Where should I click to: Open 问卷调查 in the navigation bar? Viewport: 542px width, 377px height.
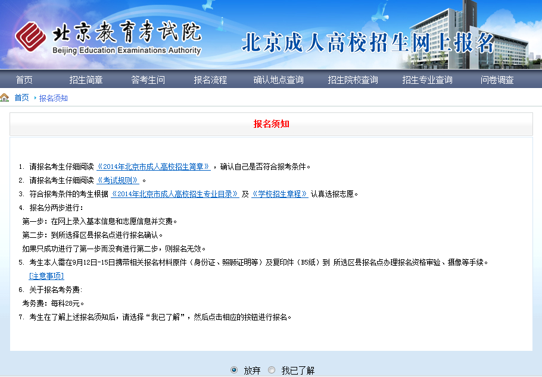(497, 80)
